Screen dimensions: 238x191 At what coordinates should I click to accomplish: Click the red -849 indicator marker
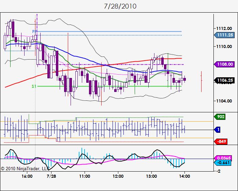221,142
